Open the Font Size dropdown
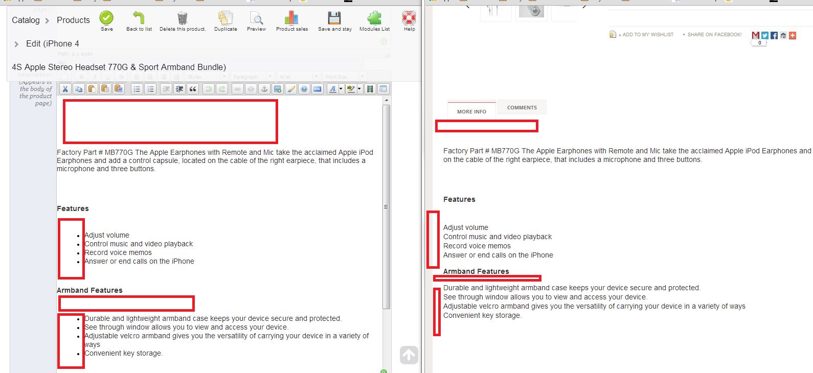Viewport: 813px width, 373px height. click(344, 77)
